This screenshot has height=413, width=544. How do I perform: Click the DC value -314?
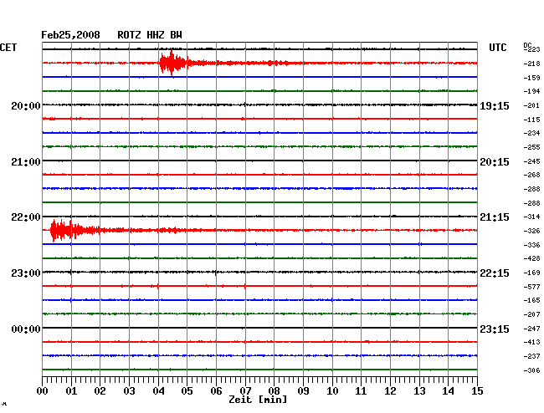click(531, 217)
